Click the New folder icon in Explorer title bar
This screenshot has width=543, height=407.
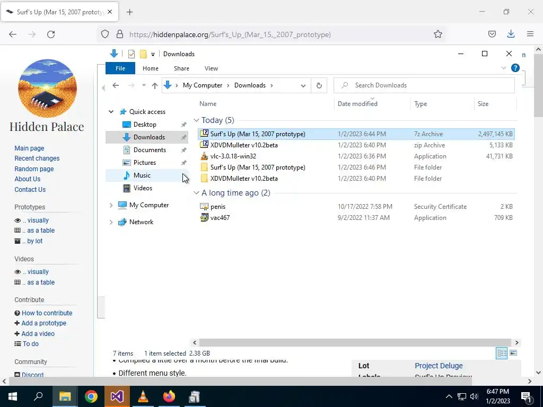(x=143, y=54)
